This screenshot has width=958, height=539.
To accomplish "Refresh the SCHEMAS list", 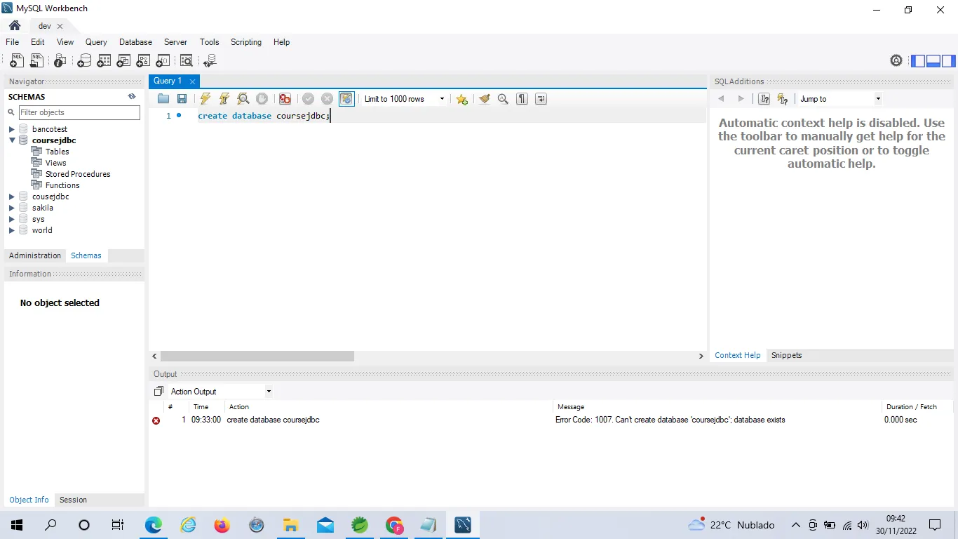I will [132, 97].
